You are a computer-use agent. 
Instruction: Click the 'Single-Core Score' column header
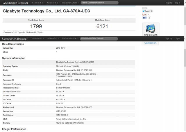point(36,20)
